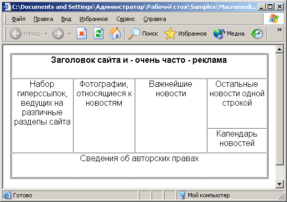Image resolution: width=287 pixels, height=202 pixels.
Task: Open the Файл menu
Action: [x=18, y=19]
